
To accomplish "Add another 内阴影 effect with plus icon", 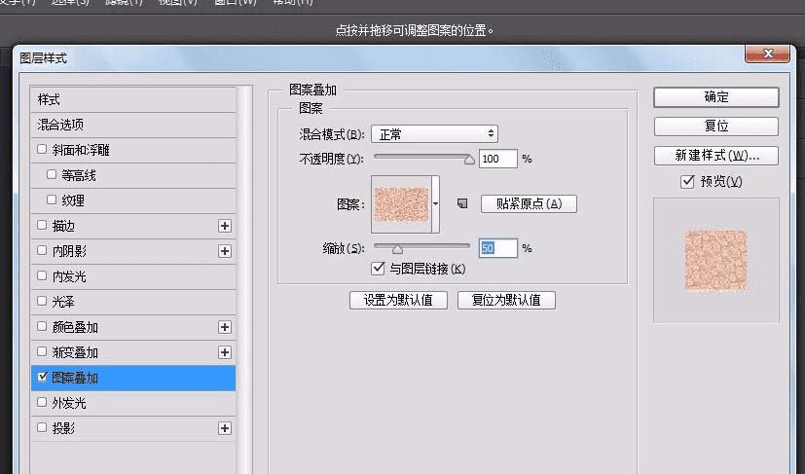I will [224, 251].
